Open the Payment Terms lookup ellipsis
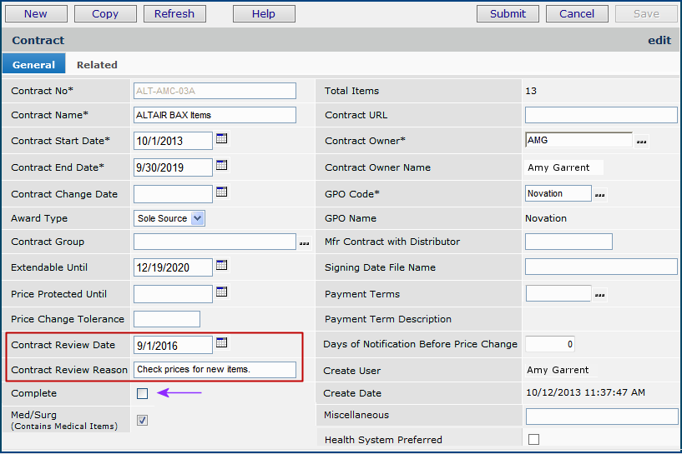The image size is (682, 454). (x=599, y=295)
